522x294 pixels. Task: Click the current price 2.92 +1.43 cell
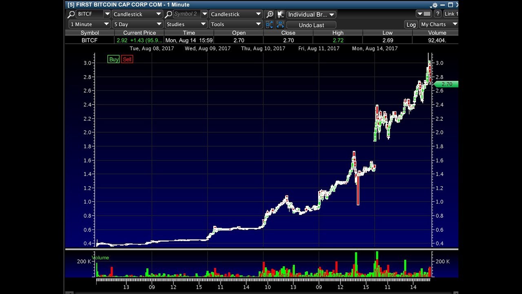pyautogui.click(x=139, y=40)
